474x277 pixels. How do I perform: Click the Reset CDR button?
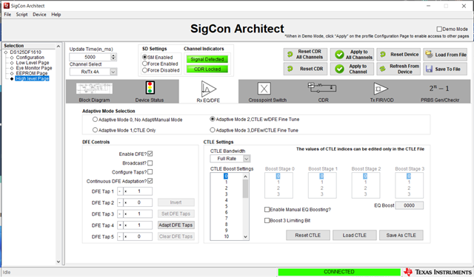pos(305,69)
